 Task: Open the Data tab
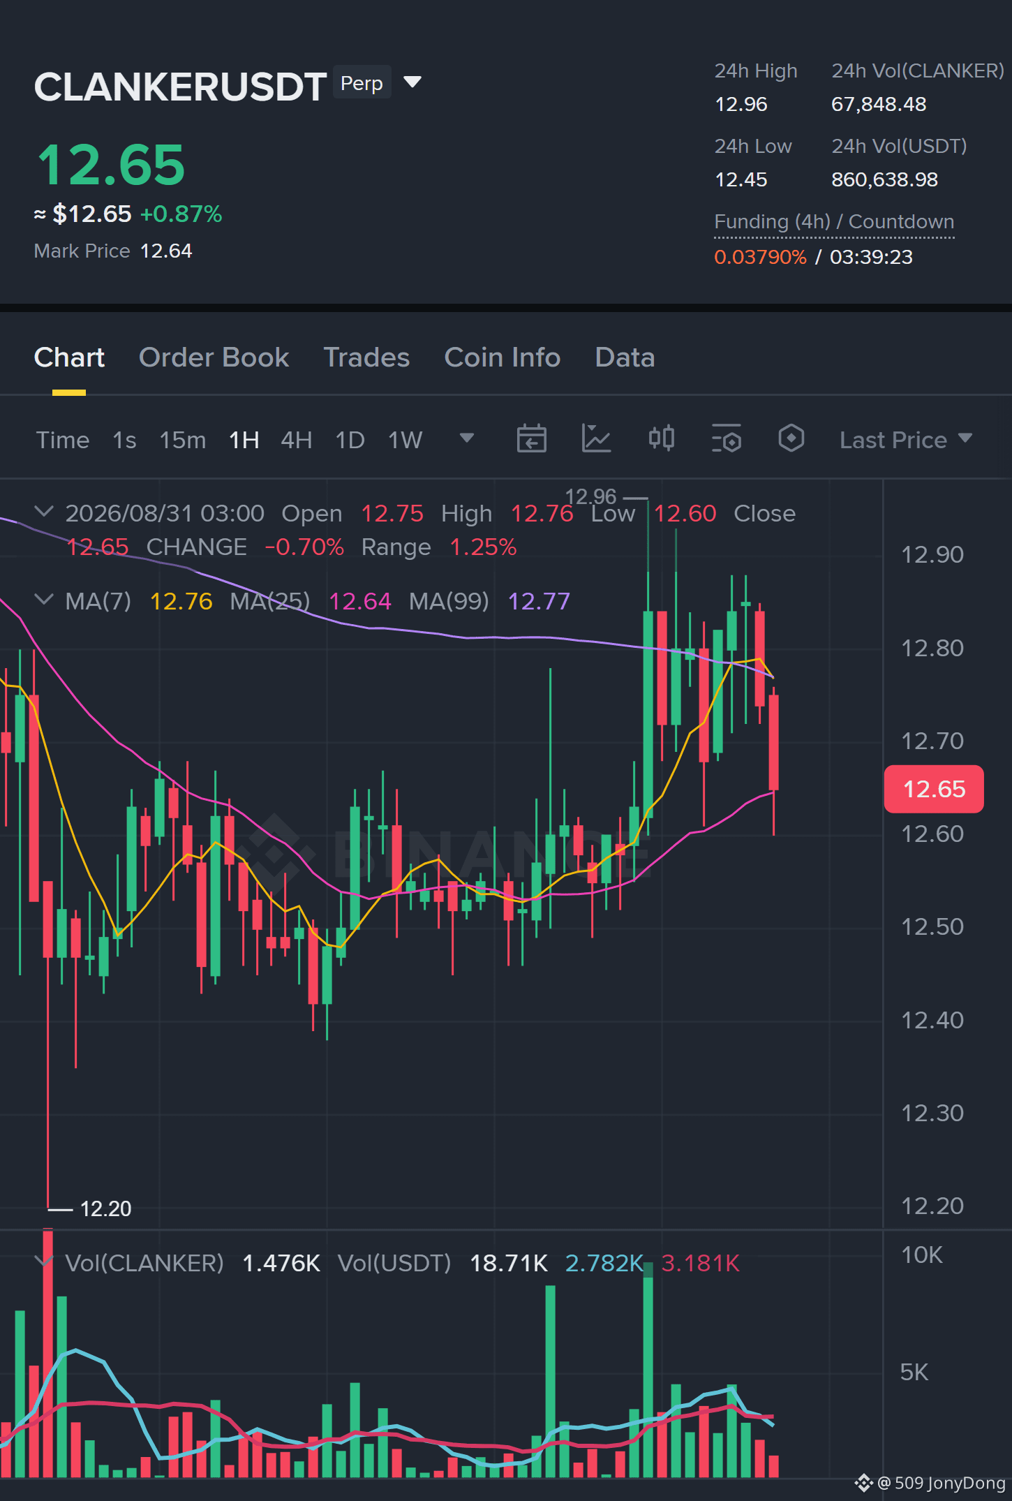coord(625,357)
